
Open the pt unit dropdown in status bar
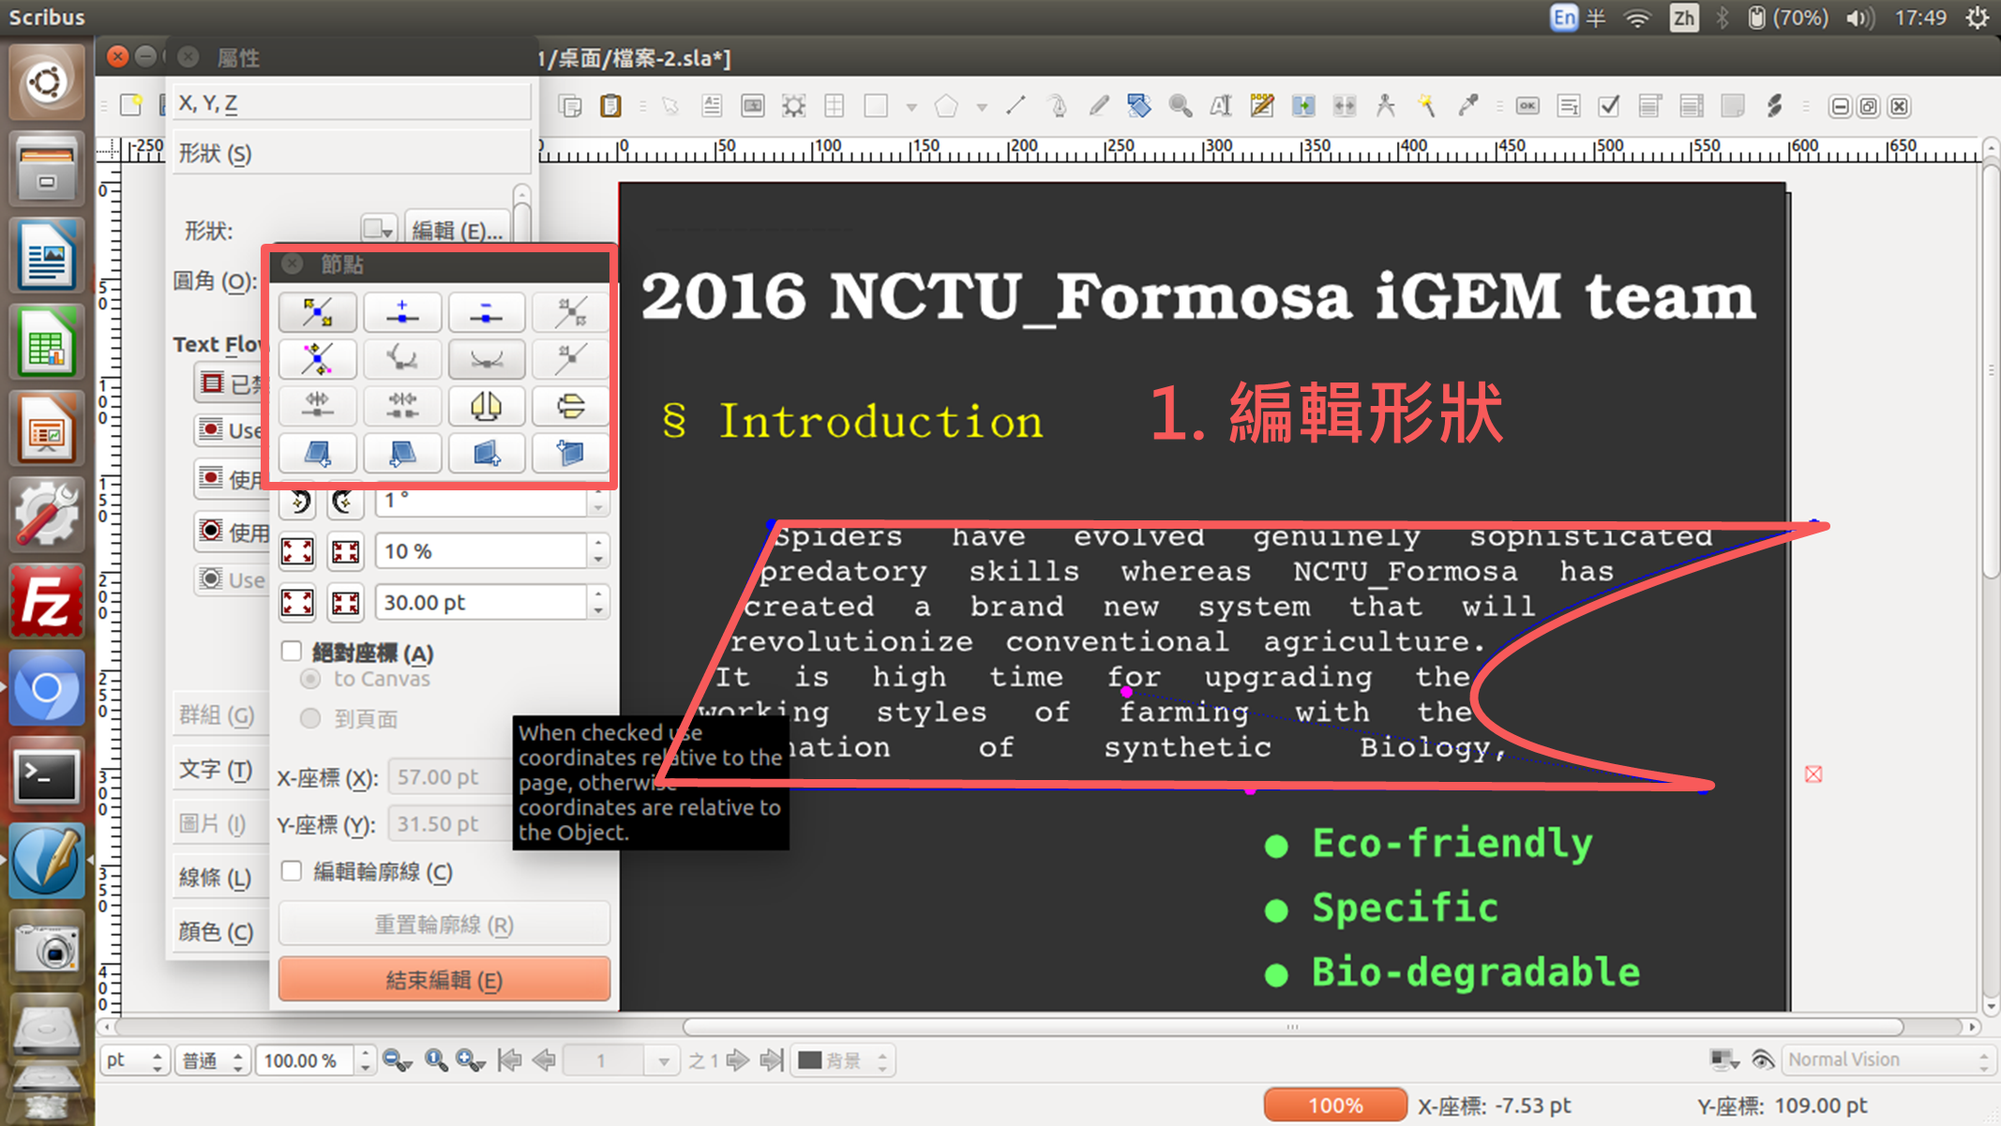(x=134, y=1060)
